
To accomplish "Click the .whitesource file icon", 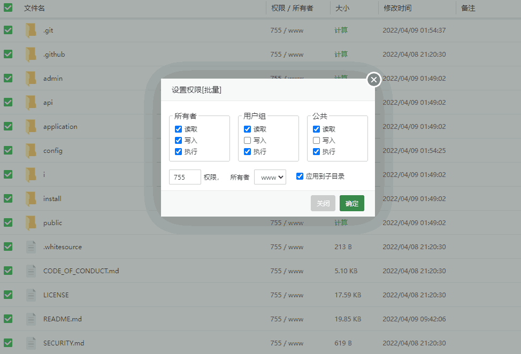I will point(31,247).
